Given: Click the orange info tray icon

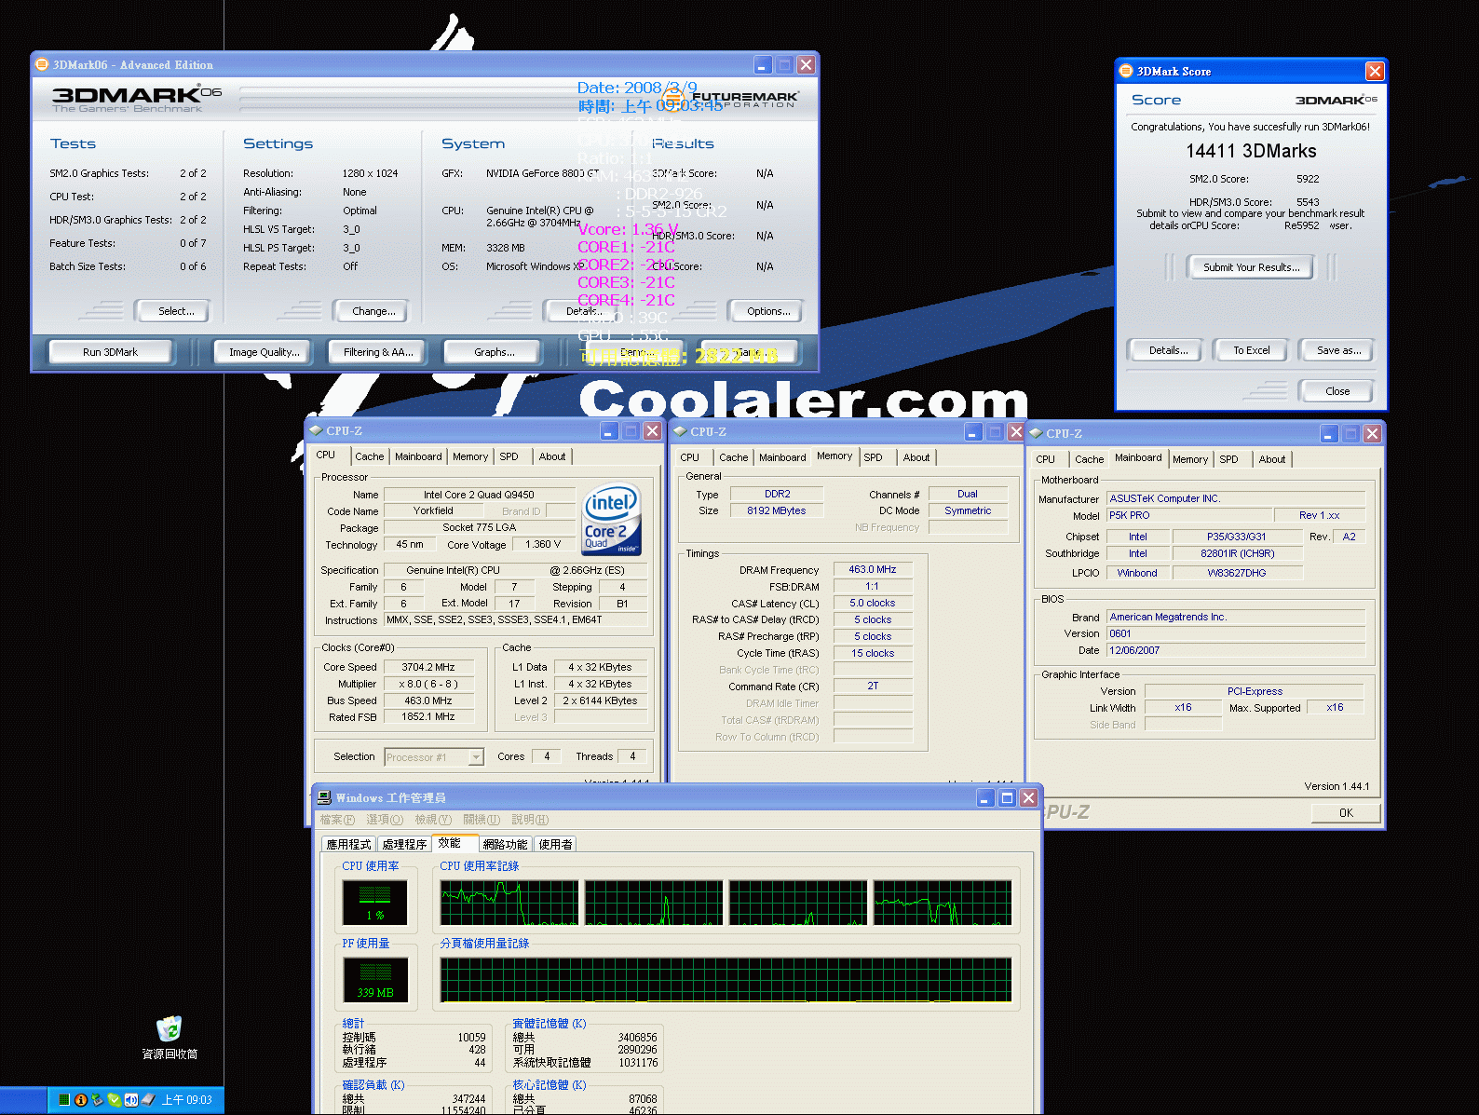Looking at the screenshot, I should point(81,1100).
